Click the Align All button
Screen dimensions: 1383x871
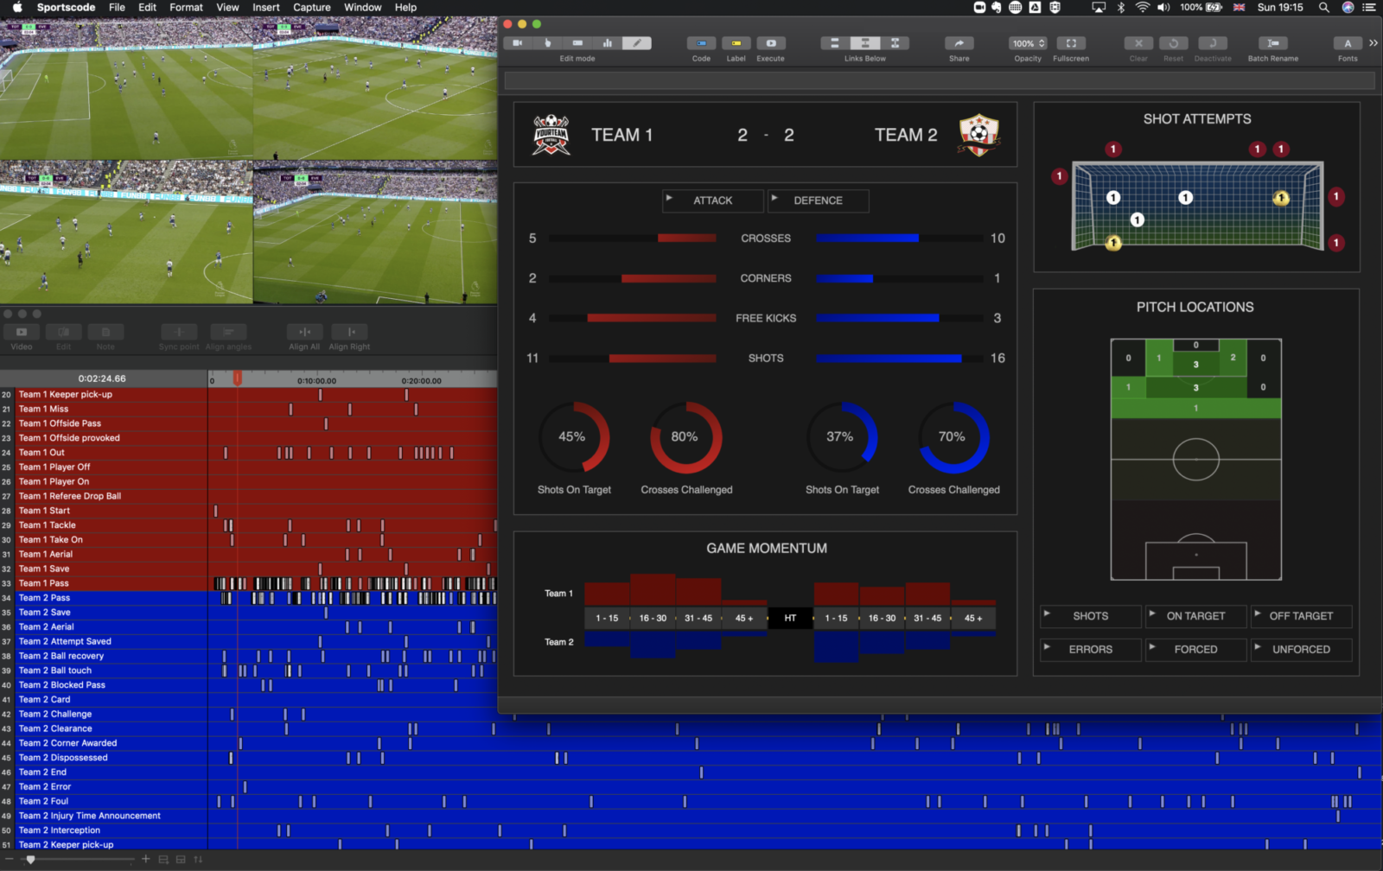[x=303, y=333]
